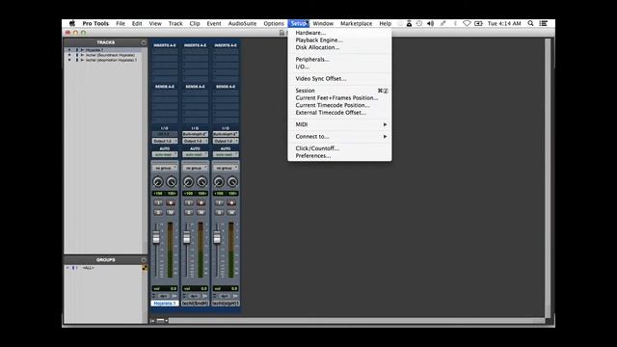
Task: Toggle show/hide dot of third track in Tracks list
Action: [x=69, y=60]
